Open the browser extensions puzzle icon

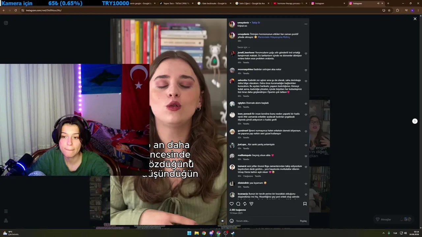click(397, 10)
